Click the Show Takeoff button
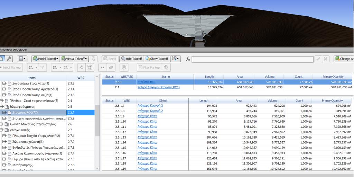 157,59
